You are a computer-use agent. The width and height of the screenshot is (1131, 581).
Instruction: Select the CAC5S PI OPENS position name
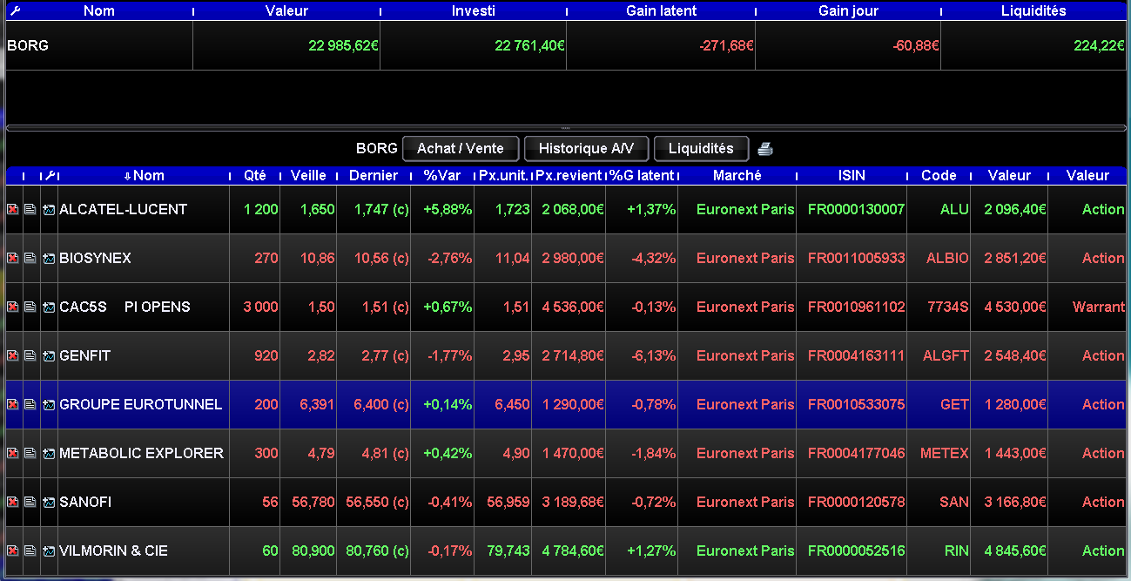pyautogui.click(x=125, y=307)
